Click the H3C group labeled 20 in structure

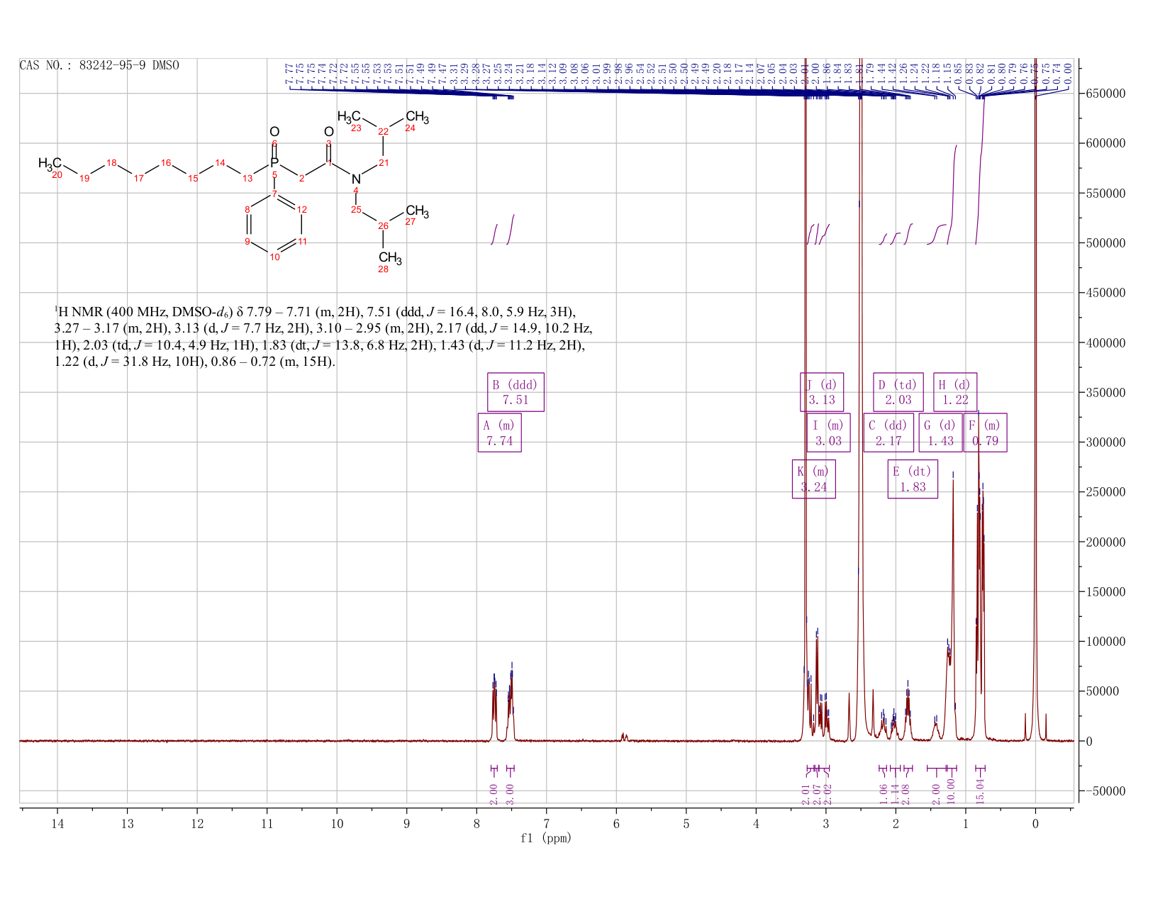(50, 164)
